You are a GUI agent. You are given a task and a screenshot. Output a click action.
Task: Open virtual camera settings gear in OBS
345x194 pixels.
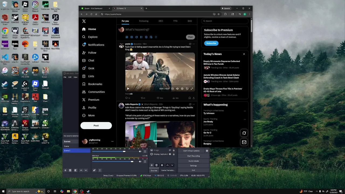click(x=207, y=151)
